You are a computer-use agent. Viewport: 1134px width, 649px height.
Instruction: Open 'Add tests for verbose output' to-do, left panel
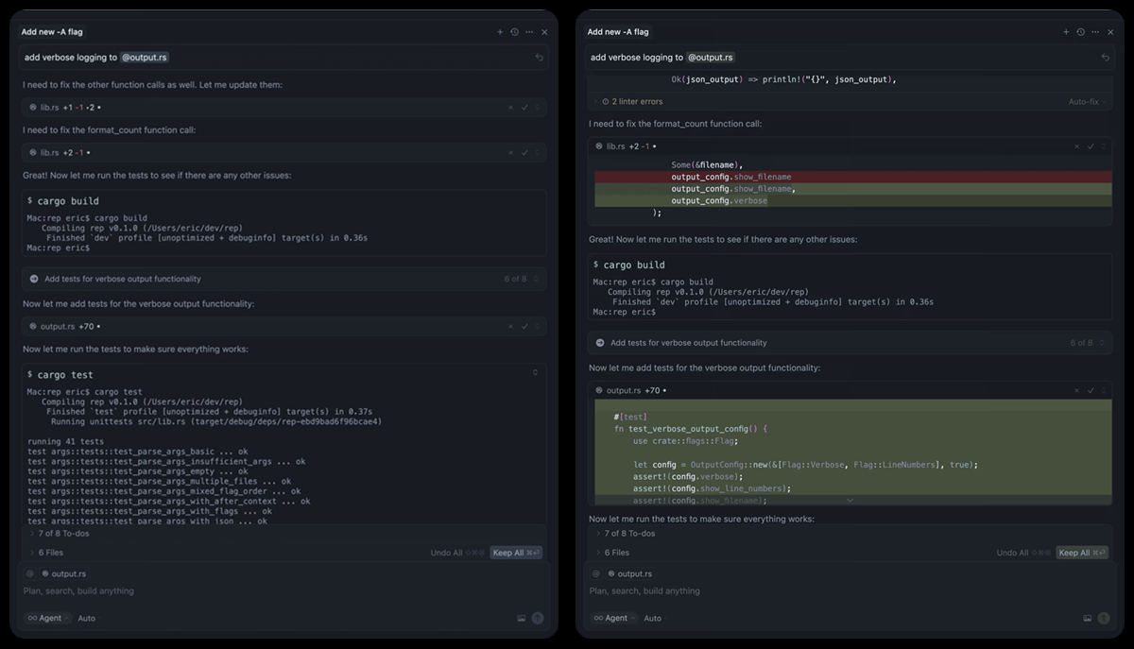[x=122, y=279]
